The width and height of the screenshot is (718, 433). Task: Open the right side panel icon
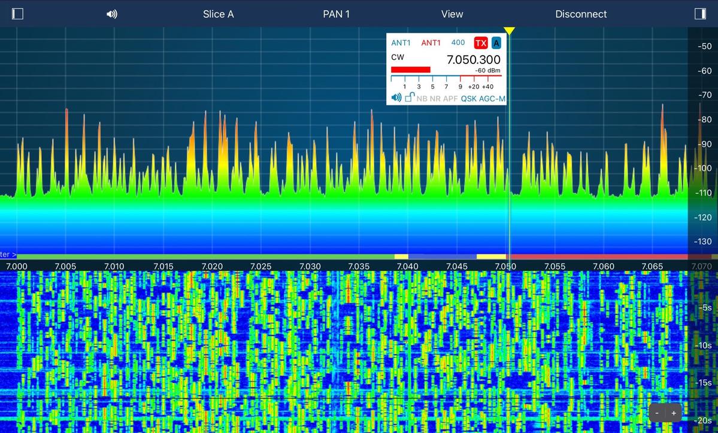[700, 14]
